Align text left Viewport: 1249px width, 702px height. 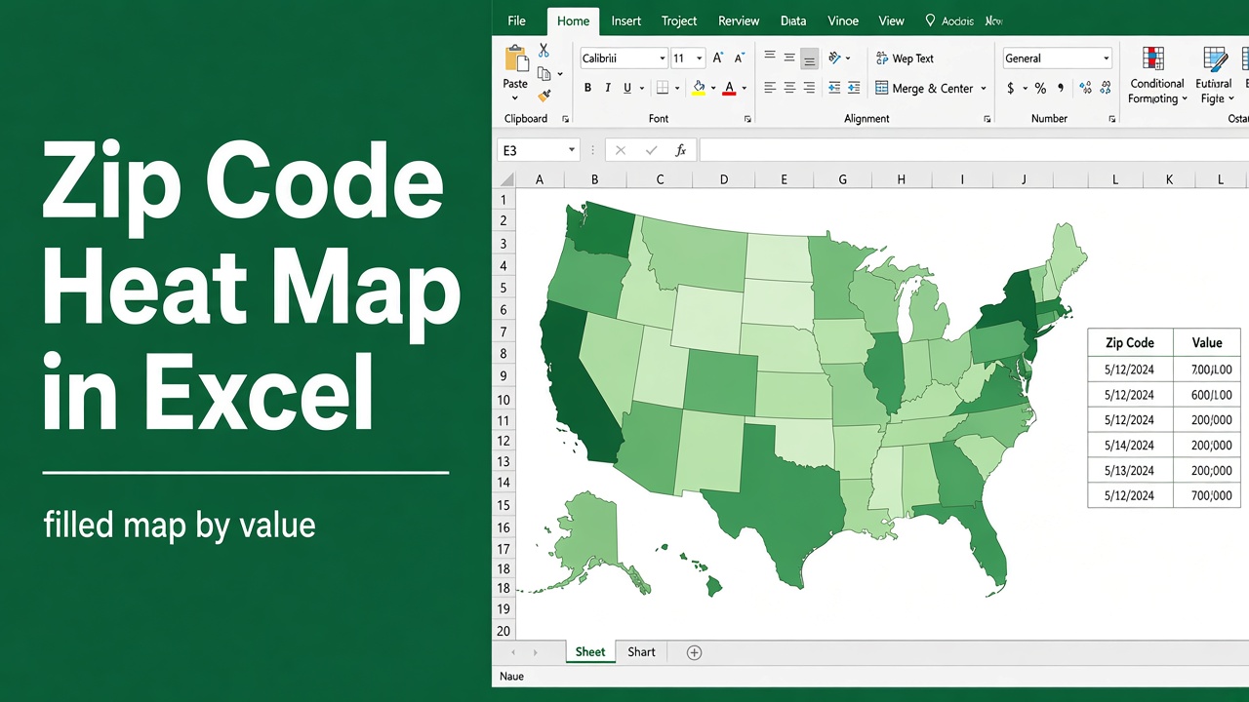[770, 88]
